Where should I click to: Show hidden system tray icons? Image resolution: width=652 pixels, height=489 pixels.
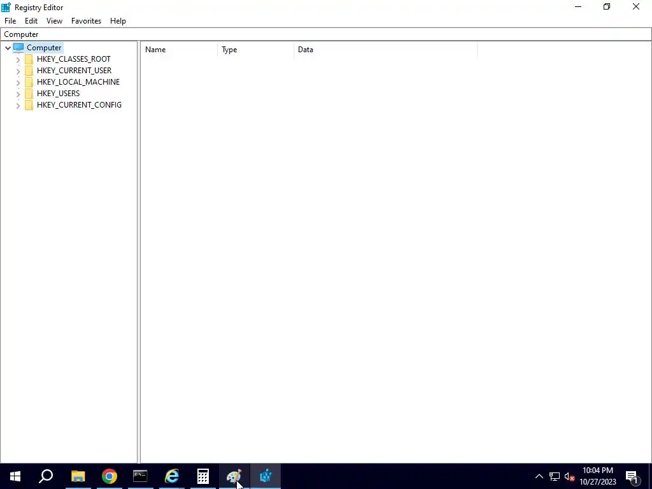539,476
